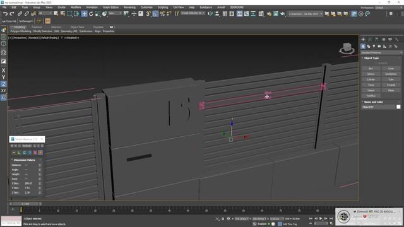Viewport: 404px width, 227px height.
Task: Open the Hierarchy command panel tab
Action: 377,39
